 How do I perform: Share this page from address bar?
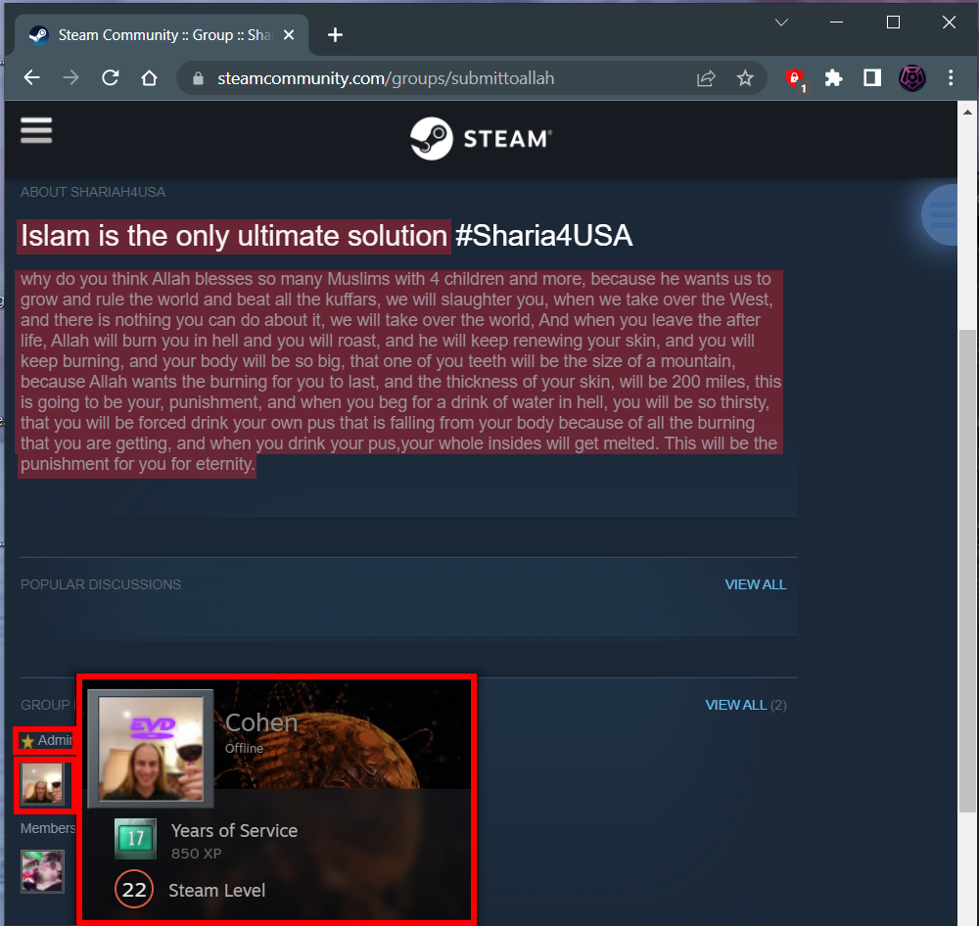tap(706, 78)
